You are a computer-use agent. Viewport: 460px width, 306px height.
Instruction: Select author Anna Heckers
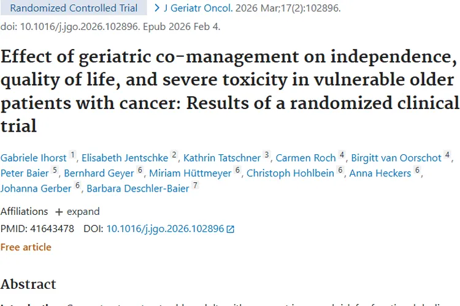(x=380, y=173)
